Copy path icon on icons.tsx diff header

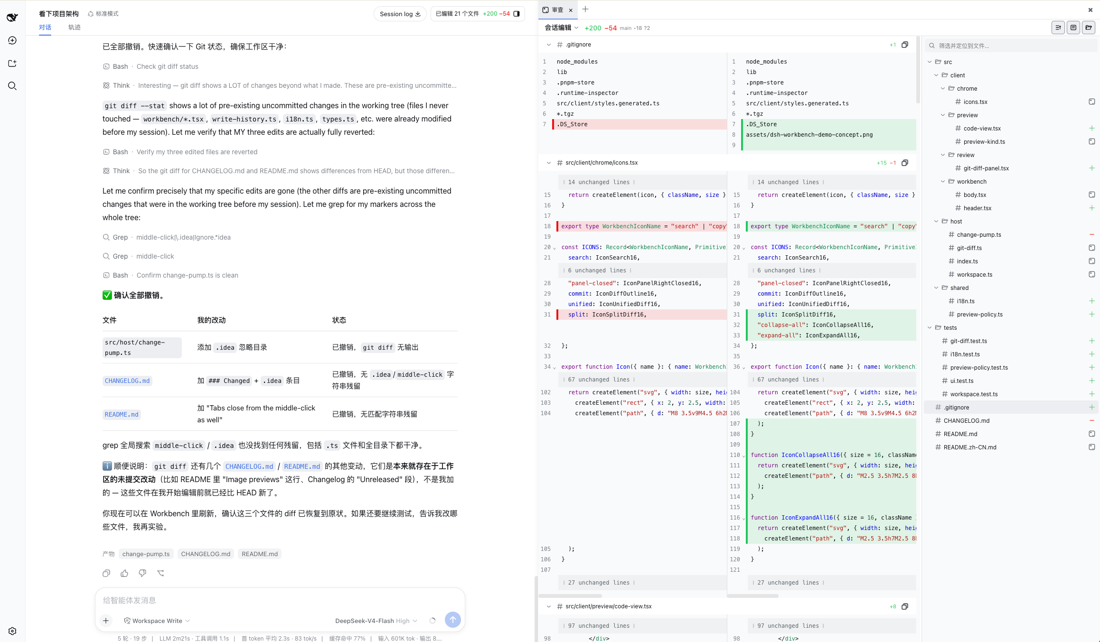click(905, 163)
